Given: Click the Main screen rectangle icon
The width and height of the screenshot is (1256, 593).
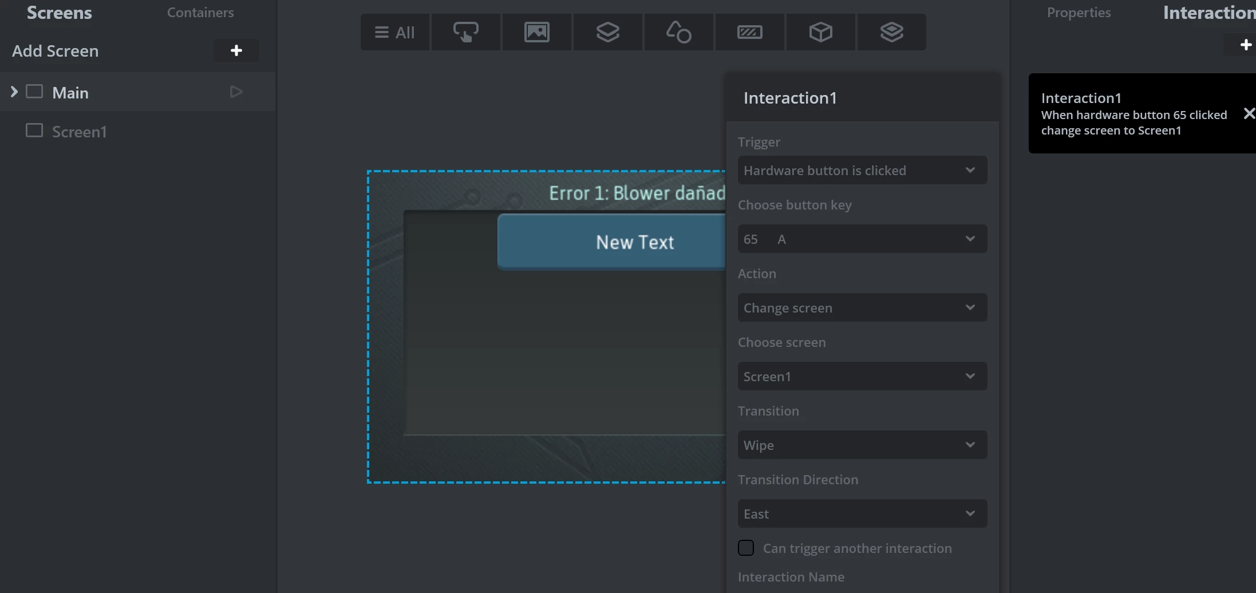Looking at the screenshot, I should tap(34, 92).
